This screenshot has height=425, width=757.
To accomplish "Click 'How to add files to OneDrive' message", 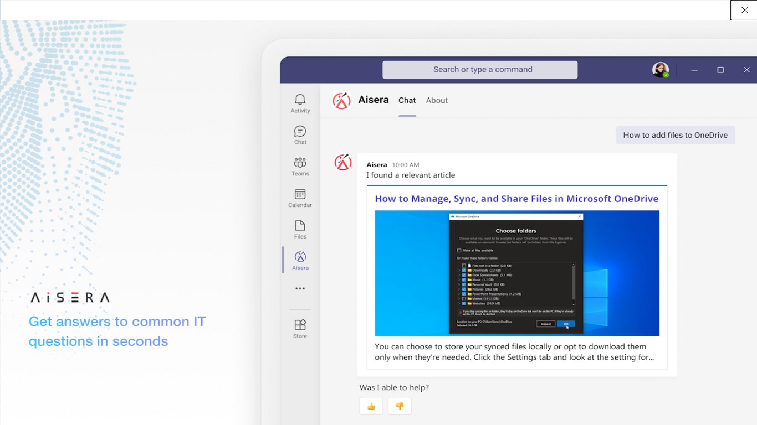I will [x=676, y=135].
